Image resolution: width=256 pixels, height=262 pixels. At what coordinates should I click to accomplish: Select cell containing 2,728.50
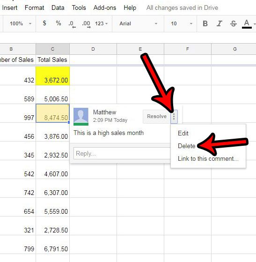[52, 225]
